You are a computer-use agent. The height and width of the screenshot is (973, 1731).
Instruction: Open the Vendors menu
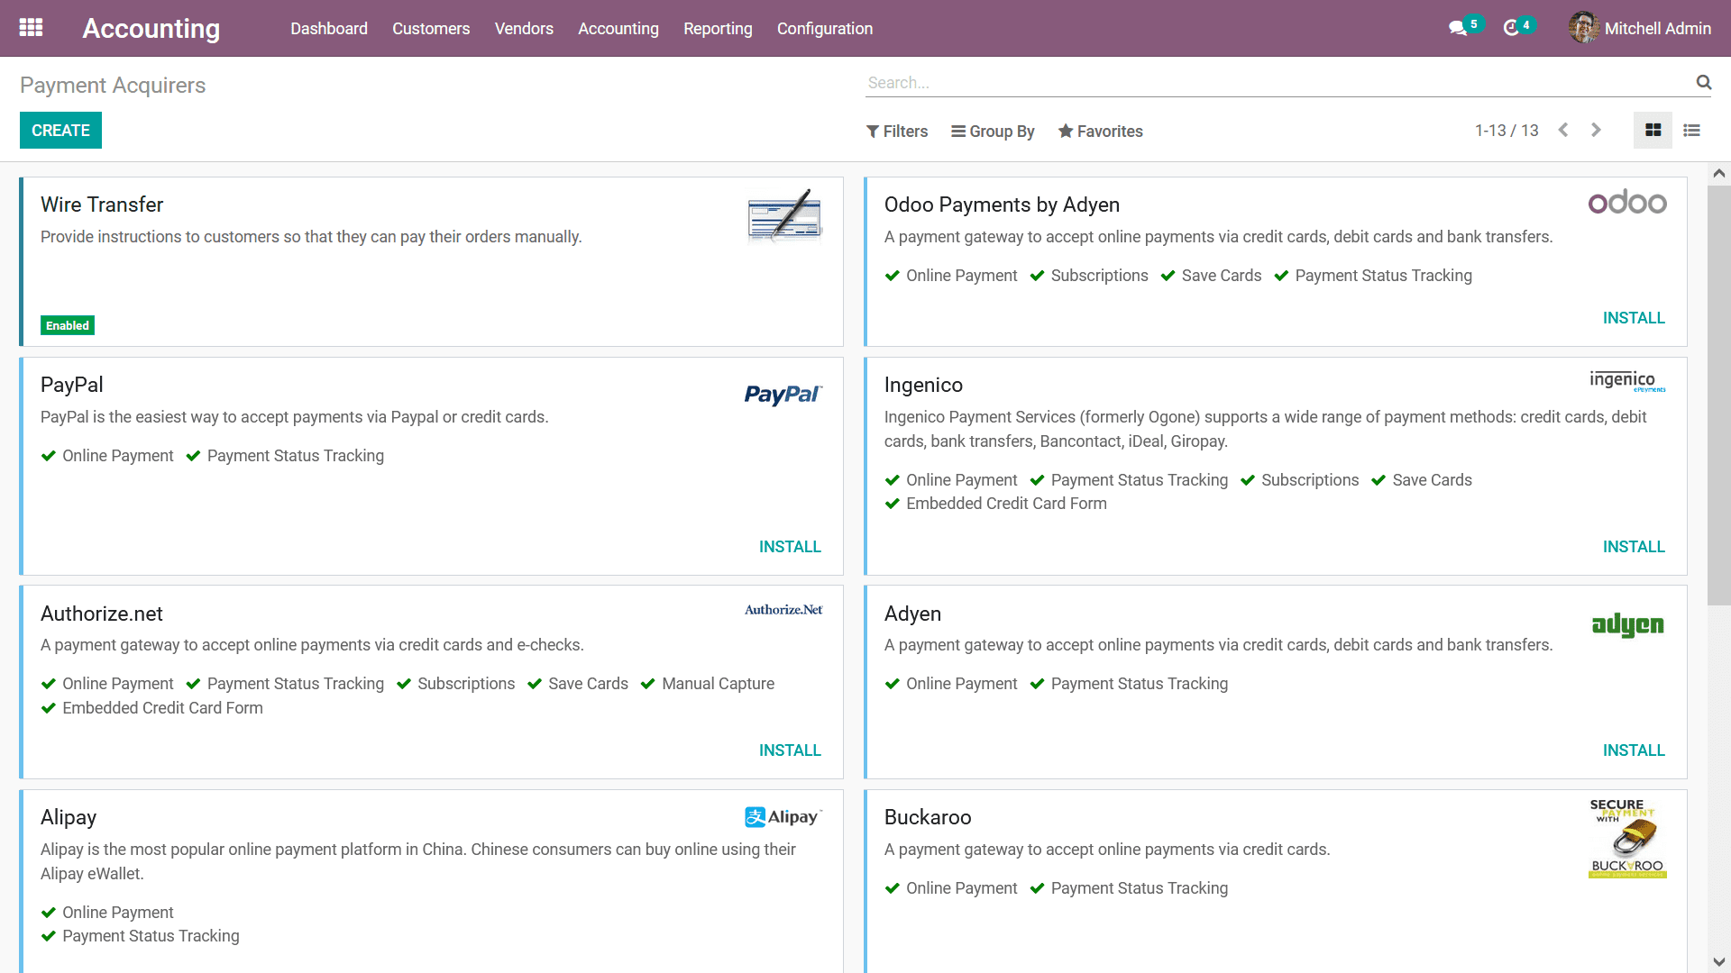[524, 28]
